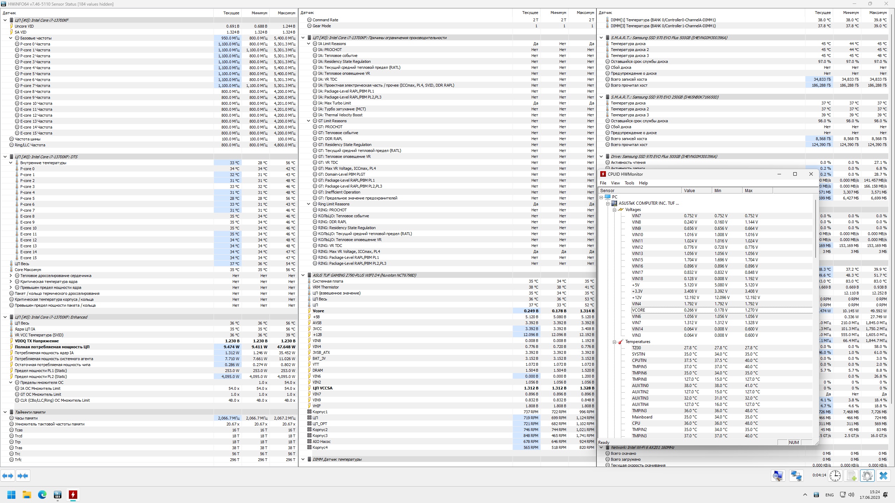
Task: Open HWiNFO settings gear button
Action: (x=867, y=476)
